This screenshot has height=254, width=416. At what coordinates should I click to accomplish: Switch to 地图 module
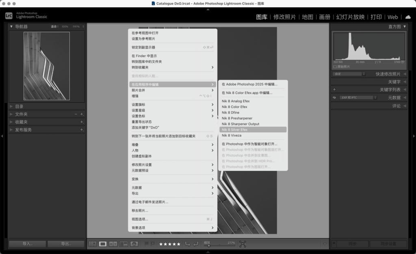(308, 17)
